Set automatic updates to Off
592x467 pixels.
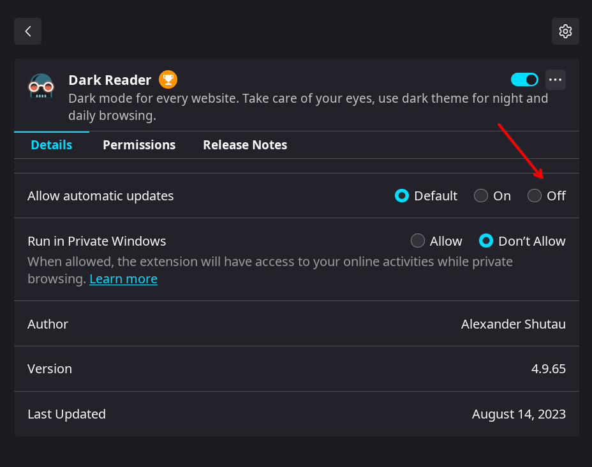(x=535, y=196)
